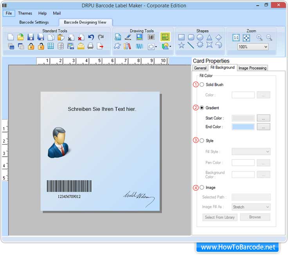Click the Fit to window zoom icon
Image resolution: width=288 pixels, height=255 pixels.
point(246,38)
